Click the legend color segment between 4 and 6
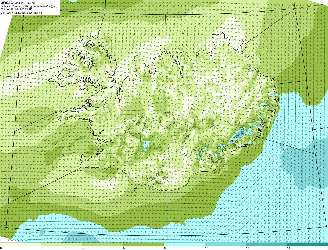 pyautogui.click(x=102, y=244)
